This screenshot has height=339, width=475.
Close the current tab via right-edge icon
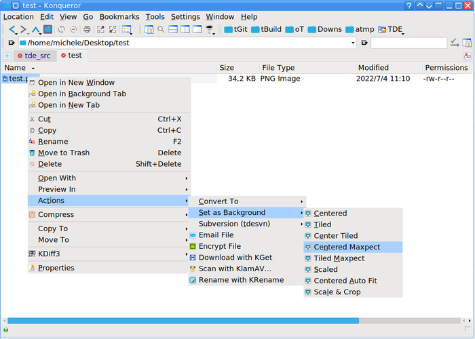(x=467, y=56)
